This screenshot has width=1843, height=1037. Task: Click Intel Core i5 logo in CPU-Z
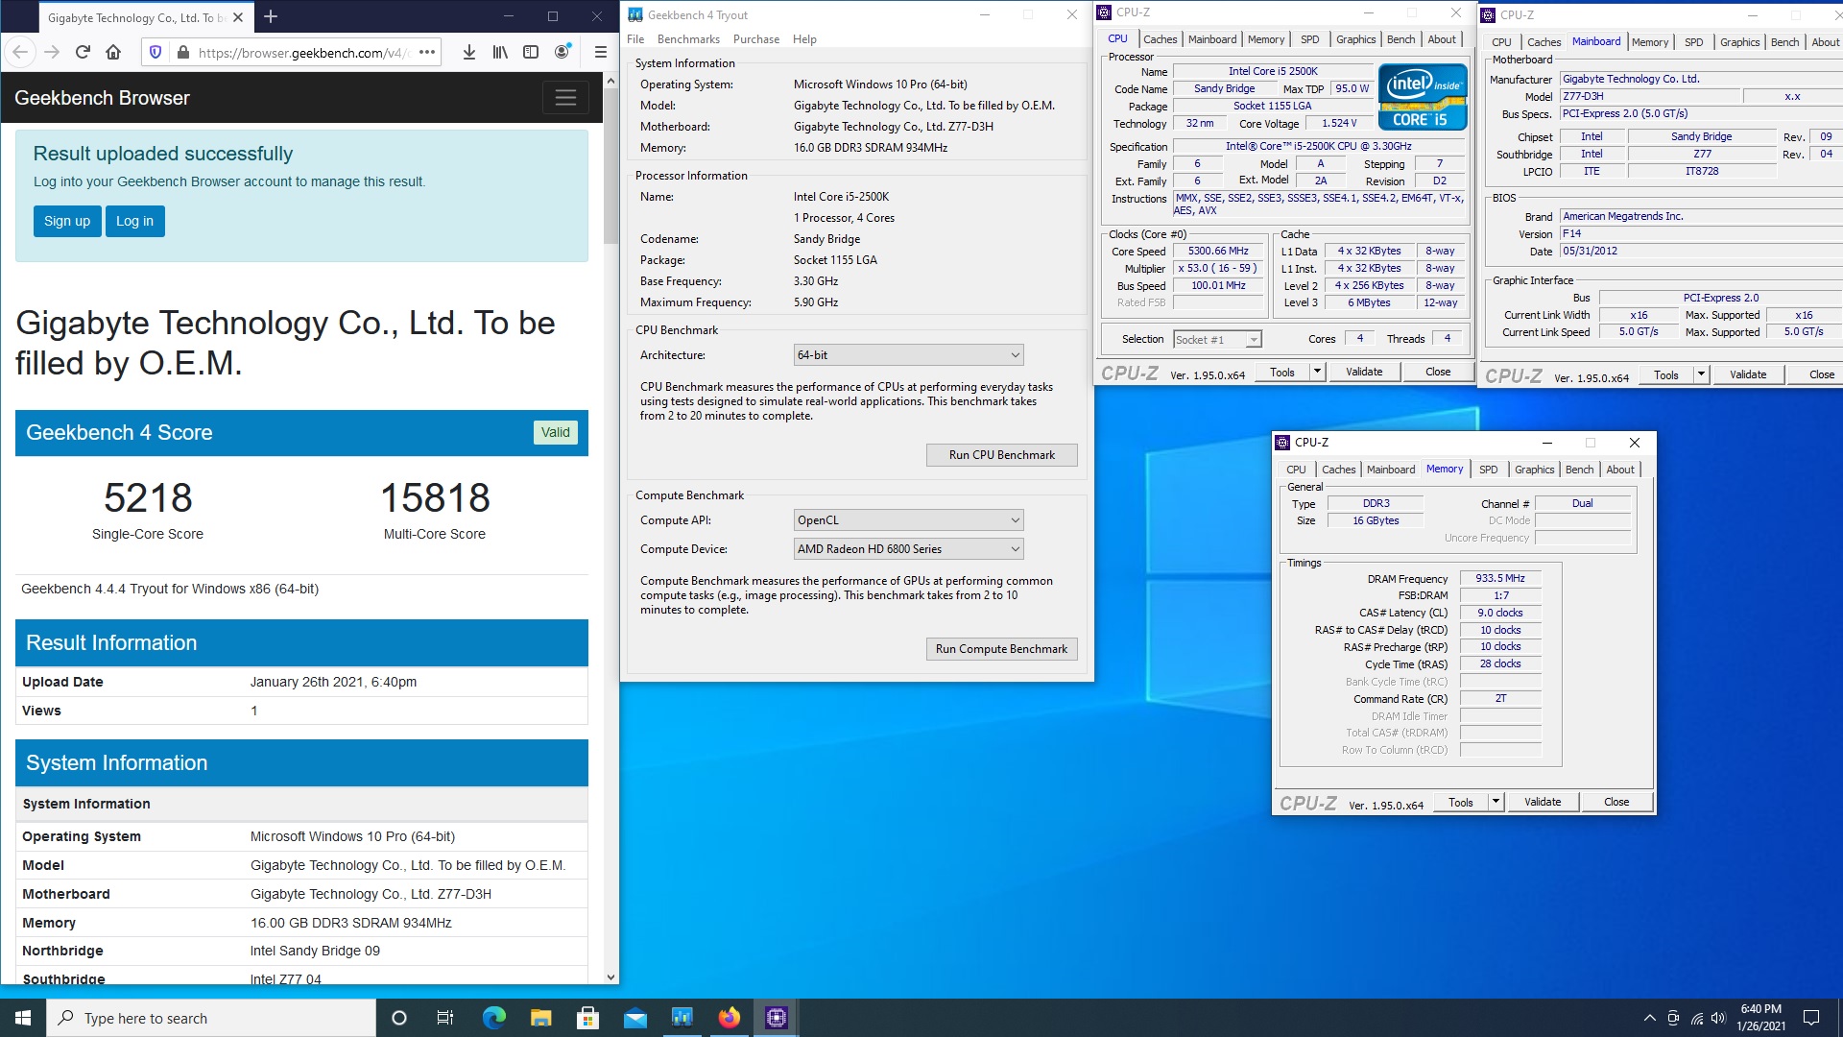click(1422, 96)
